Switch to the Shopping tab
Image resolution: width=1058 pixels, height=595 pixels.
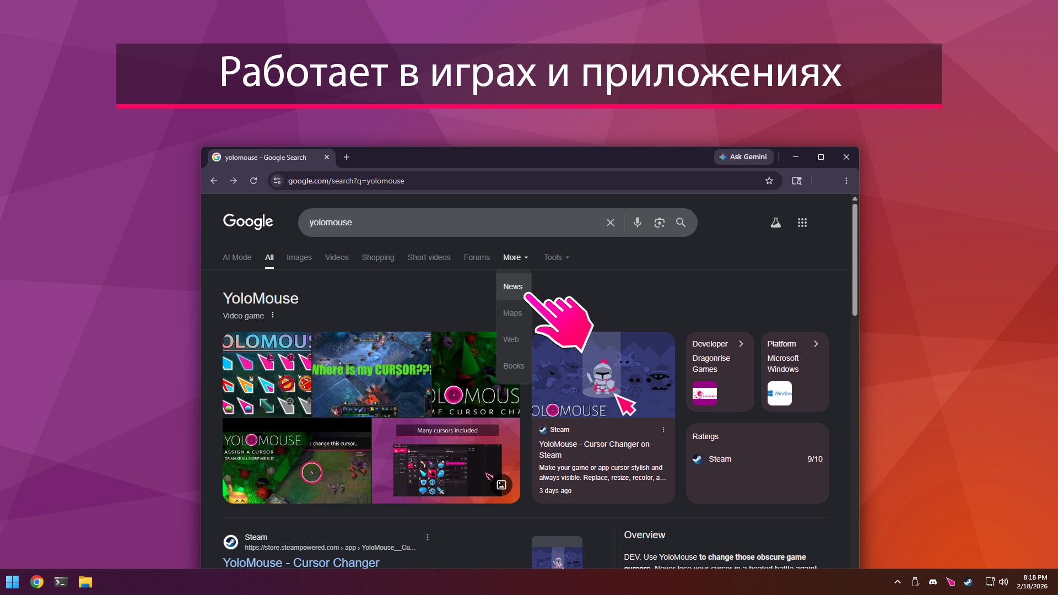(x=378, y=257)
